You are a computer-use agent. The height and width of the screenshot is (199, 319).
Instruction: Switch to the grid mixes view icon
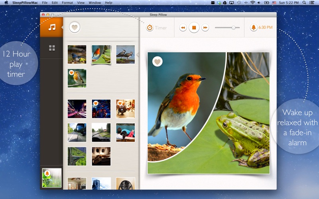click(52, 48)
